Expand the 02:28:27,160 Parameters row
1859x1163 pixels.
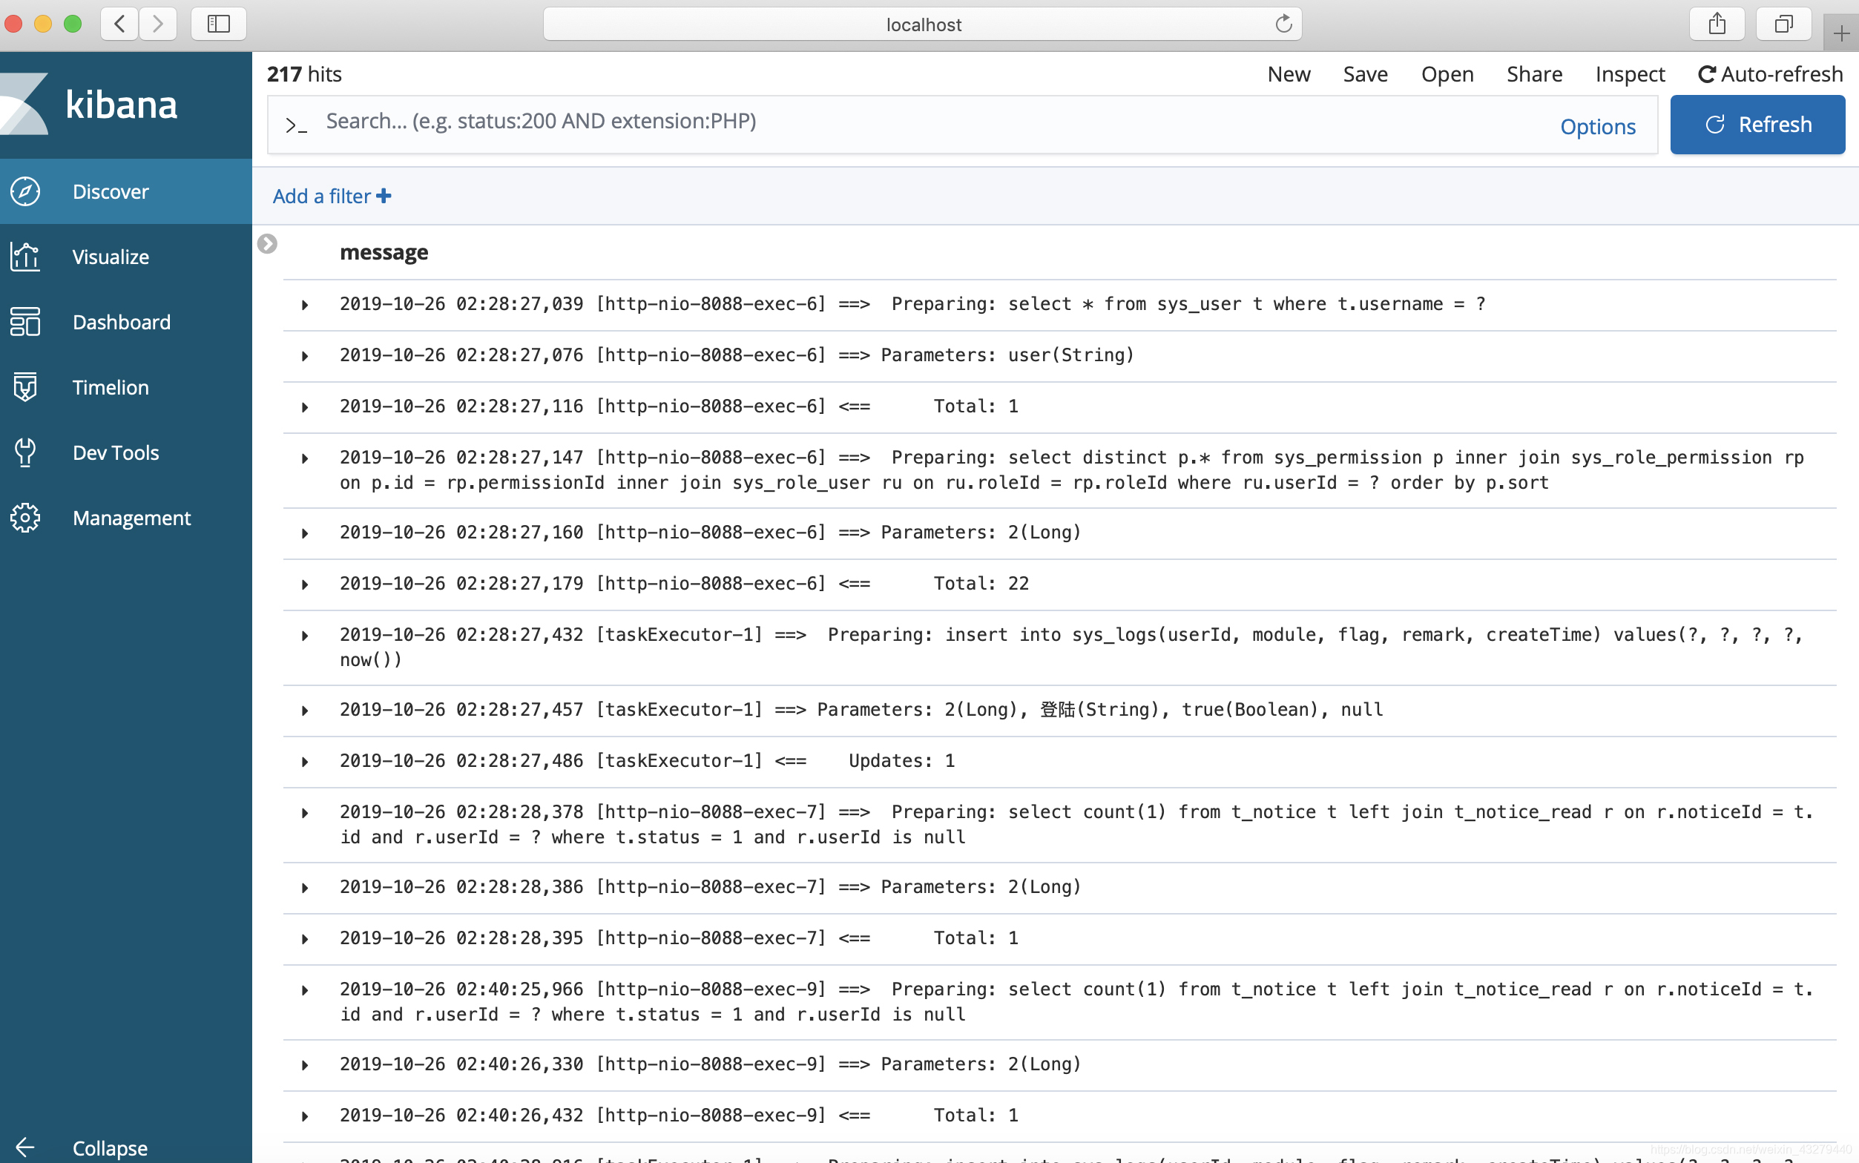306,534
